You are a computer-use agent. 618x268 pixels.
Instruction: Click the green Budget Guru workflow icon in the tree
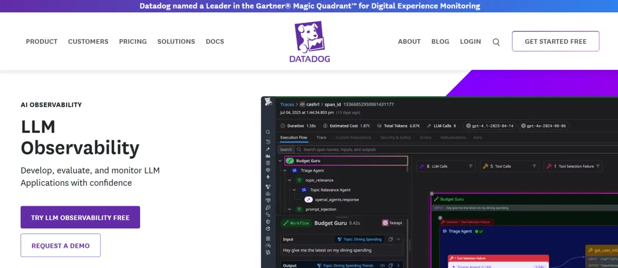pos(290,160)
